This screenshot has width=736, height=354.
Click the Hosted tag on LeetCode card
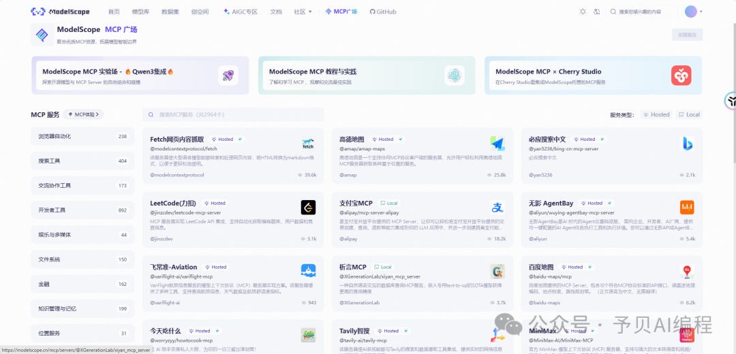click(x=215, y=204)
